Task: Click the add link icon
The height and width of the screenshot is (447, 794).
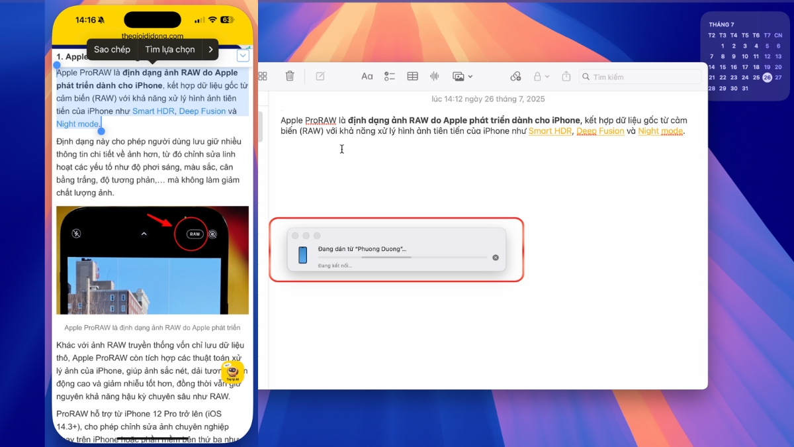Action: pyautogui.click(x=515, y=77)
